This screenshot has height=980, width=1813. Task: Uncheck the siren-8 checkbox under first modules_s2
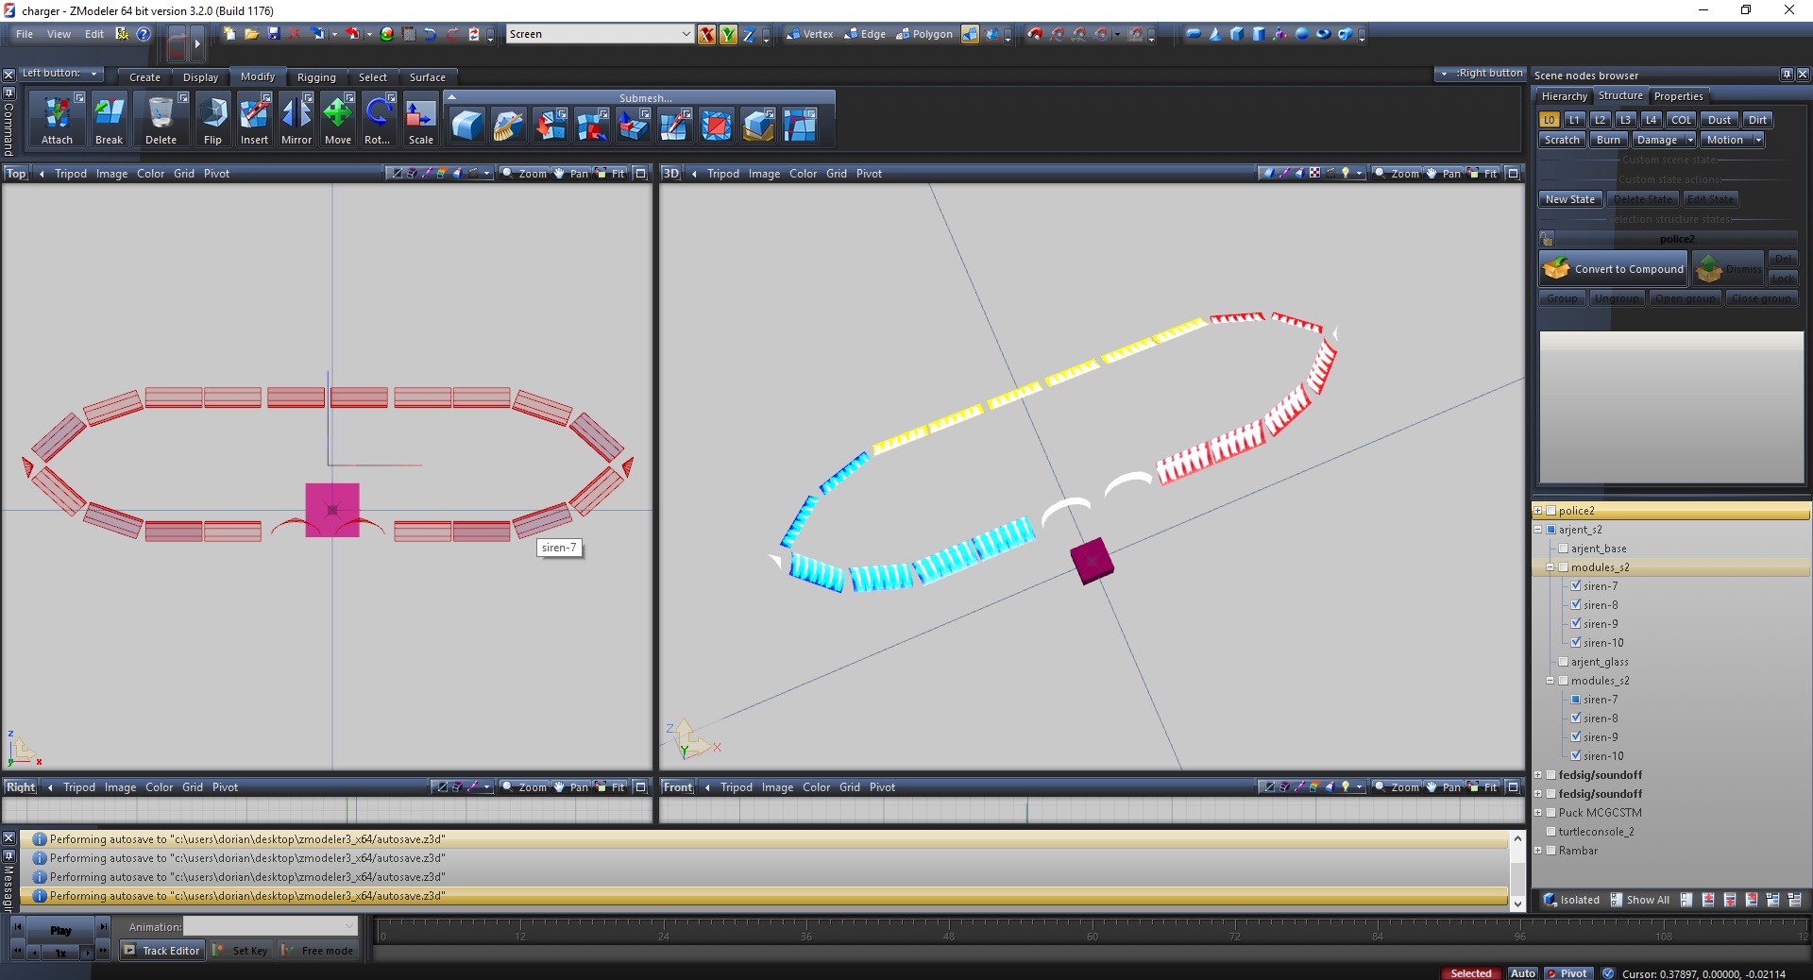1576,605
